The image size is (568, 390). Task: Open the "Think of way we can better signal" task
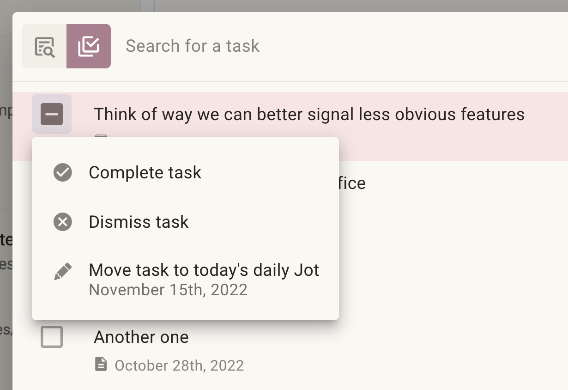click(309, 114)
